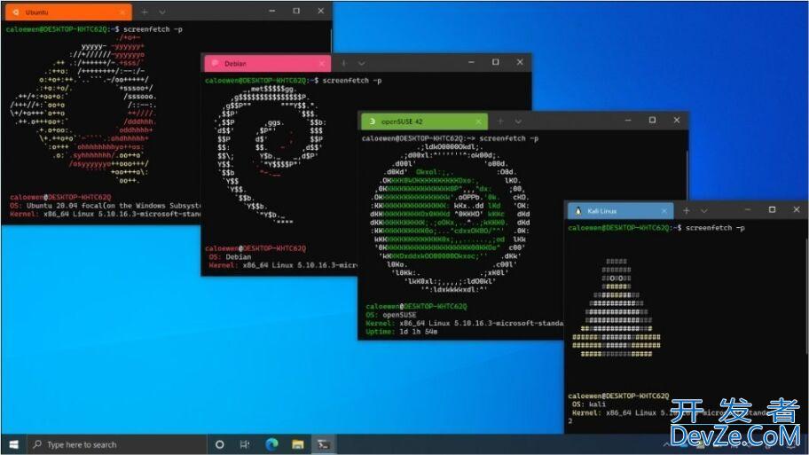Add a new tab in the Ubuntu window

pyautogui.click(x=145, y=12)
